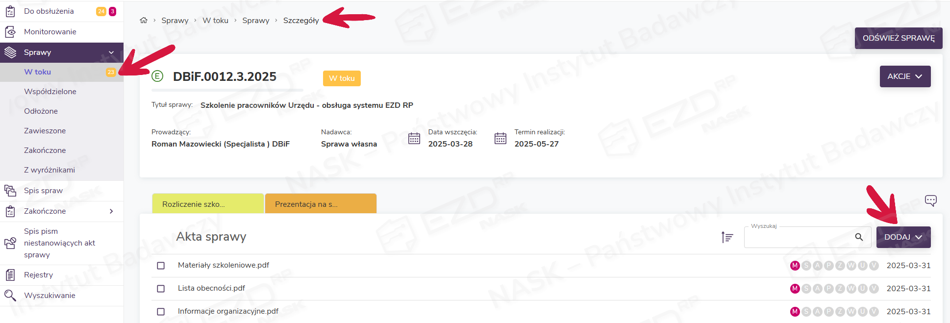Click the pink M marker on Lista obecności row
The width and height of the screenshot is (950, 323).
(795, 289)
